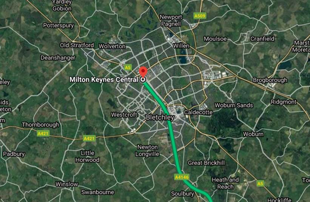Select the Wolverton place label
The height and width of the screenshot is (202, 310).
[112, 46]
